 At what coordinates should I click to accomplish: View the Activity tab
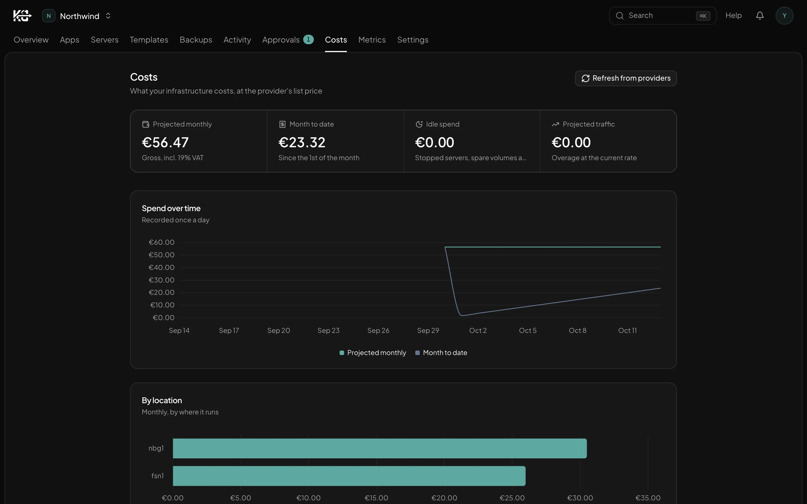click(x=237, y=40)
